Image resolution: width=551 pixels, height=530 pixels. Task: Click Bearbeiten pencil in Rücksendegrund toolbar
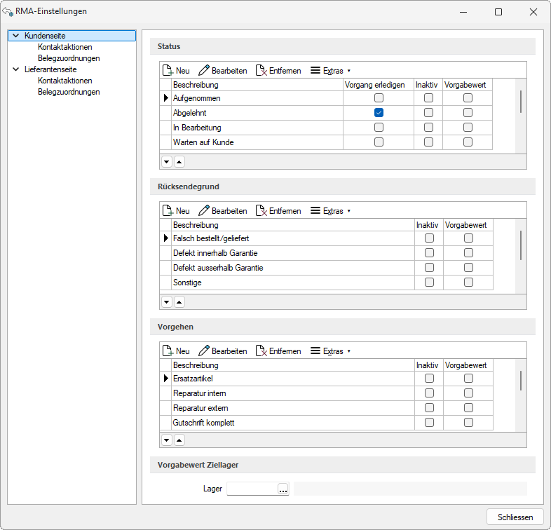[204, 210]
